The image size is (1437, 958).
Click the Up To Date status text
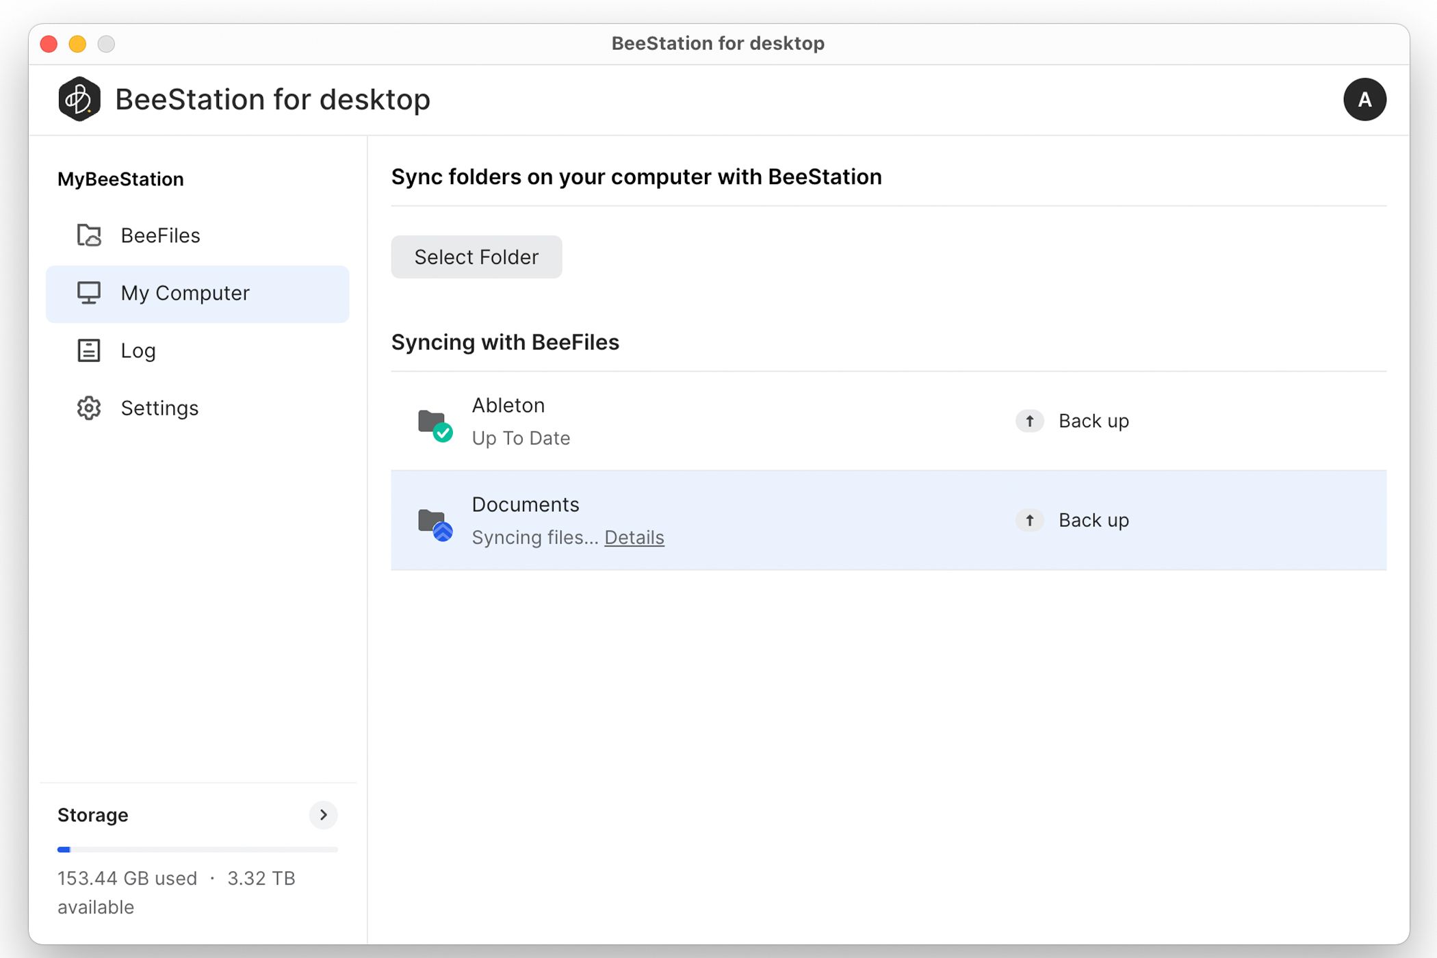(521, 438)
